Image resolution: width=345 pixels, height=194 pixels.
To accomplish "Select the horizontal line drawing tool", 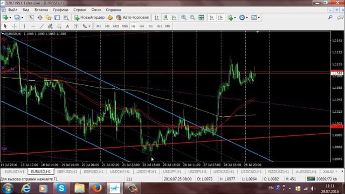I will [33, 26].
